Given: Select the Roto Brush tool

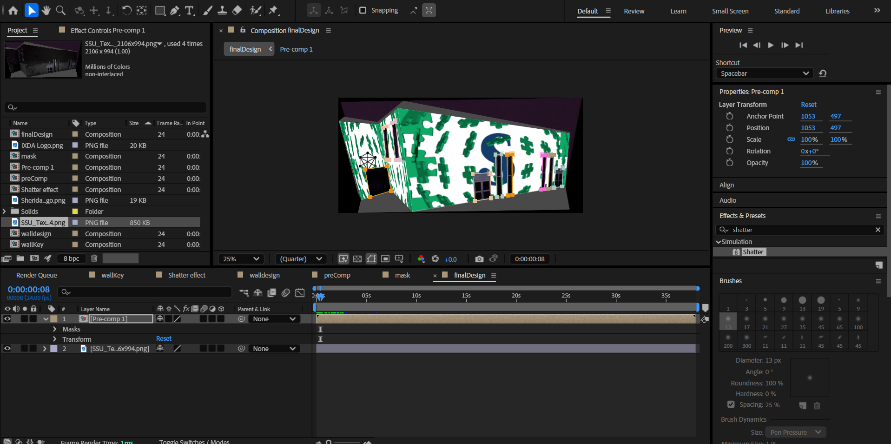Looking at the screenshot, I should (255, 10).
